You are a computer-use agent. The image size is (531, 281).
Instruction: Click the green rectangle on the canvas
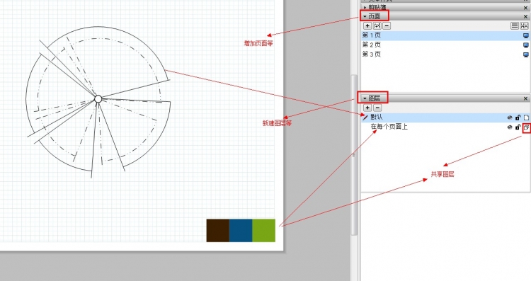(x=264, y=231)
